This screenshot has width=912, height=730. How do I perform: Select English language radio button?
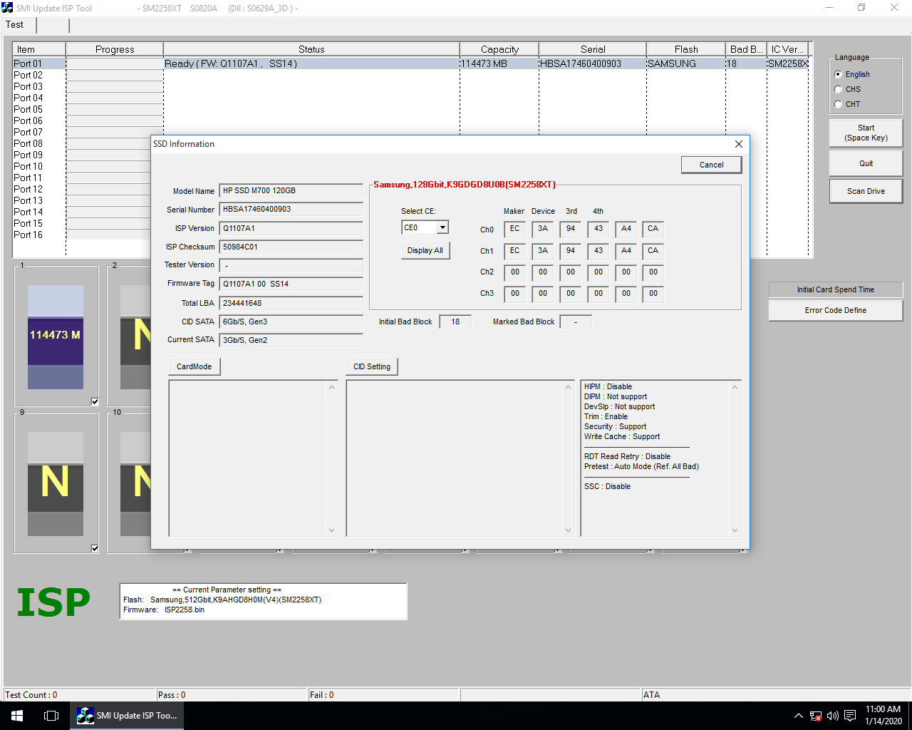[x=838, y=74]
